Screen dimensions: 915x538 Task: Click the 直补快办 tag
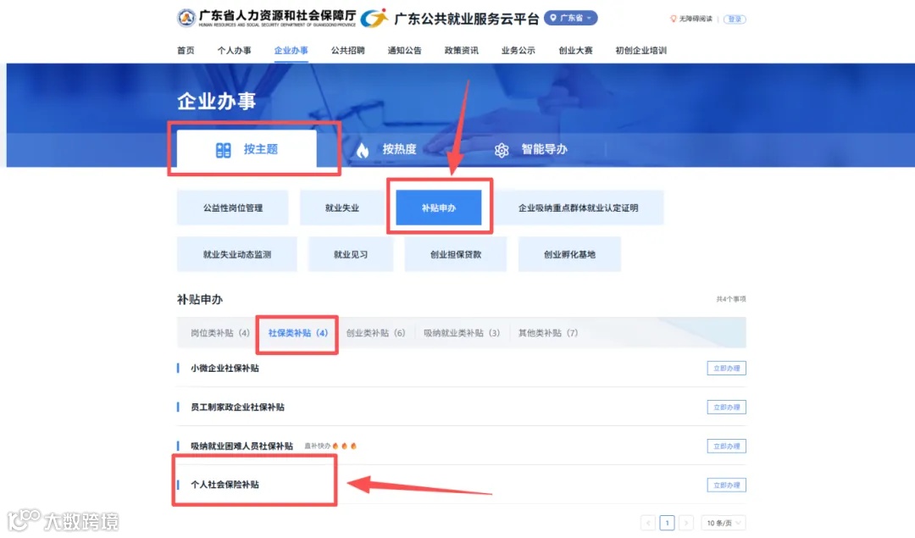click(318, 446)
